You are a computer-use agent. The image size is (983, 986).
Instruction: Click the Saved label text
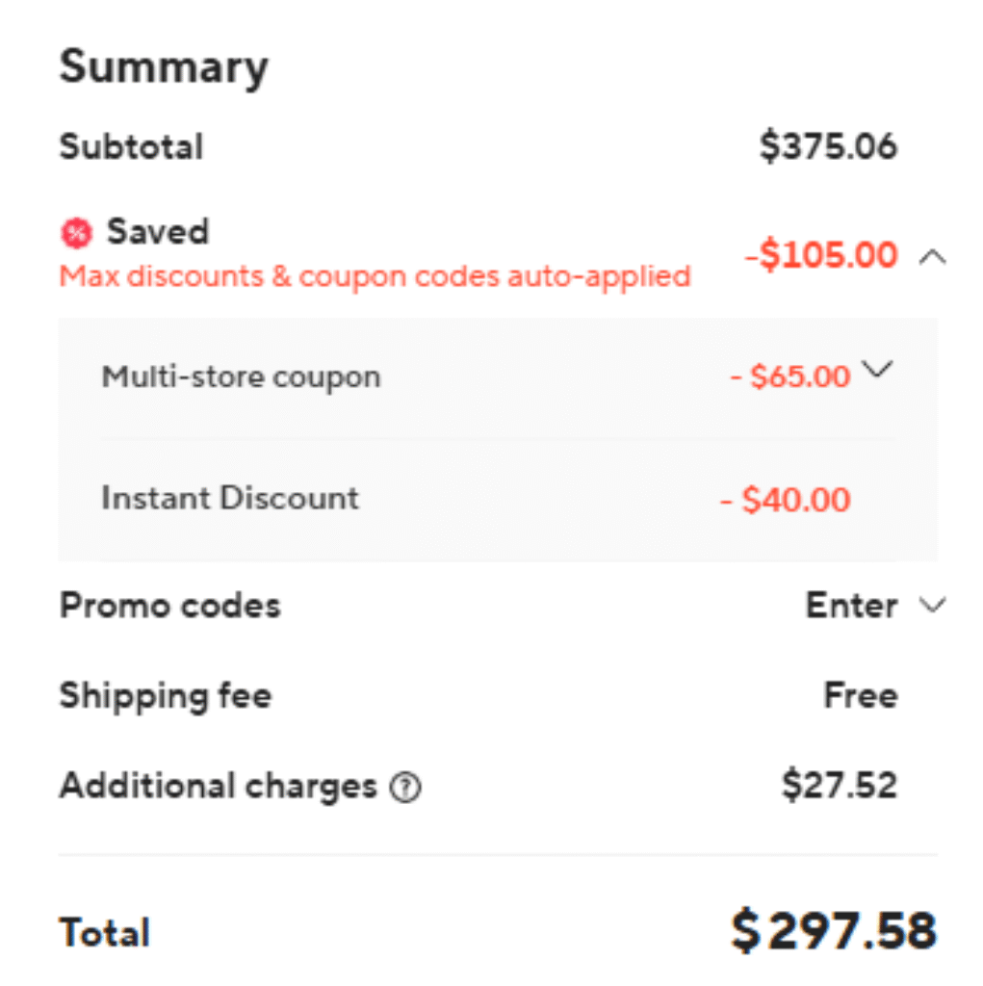[157, 231]
